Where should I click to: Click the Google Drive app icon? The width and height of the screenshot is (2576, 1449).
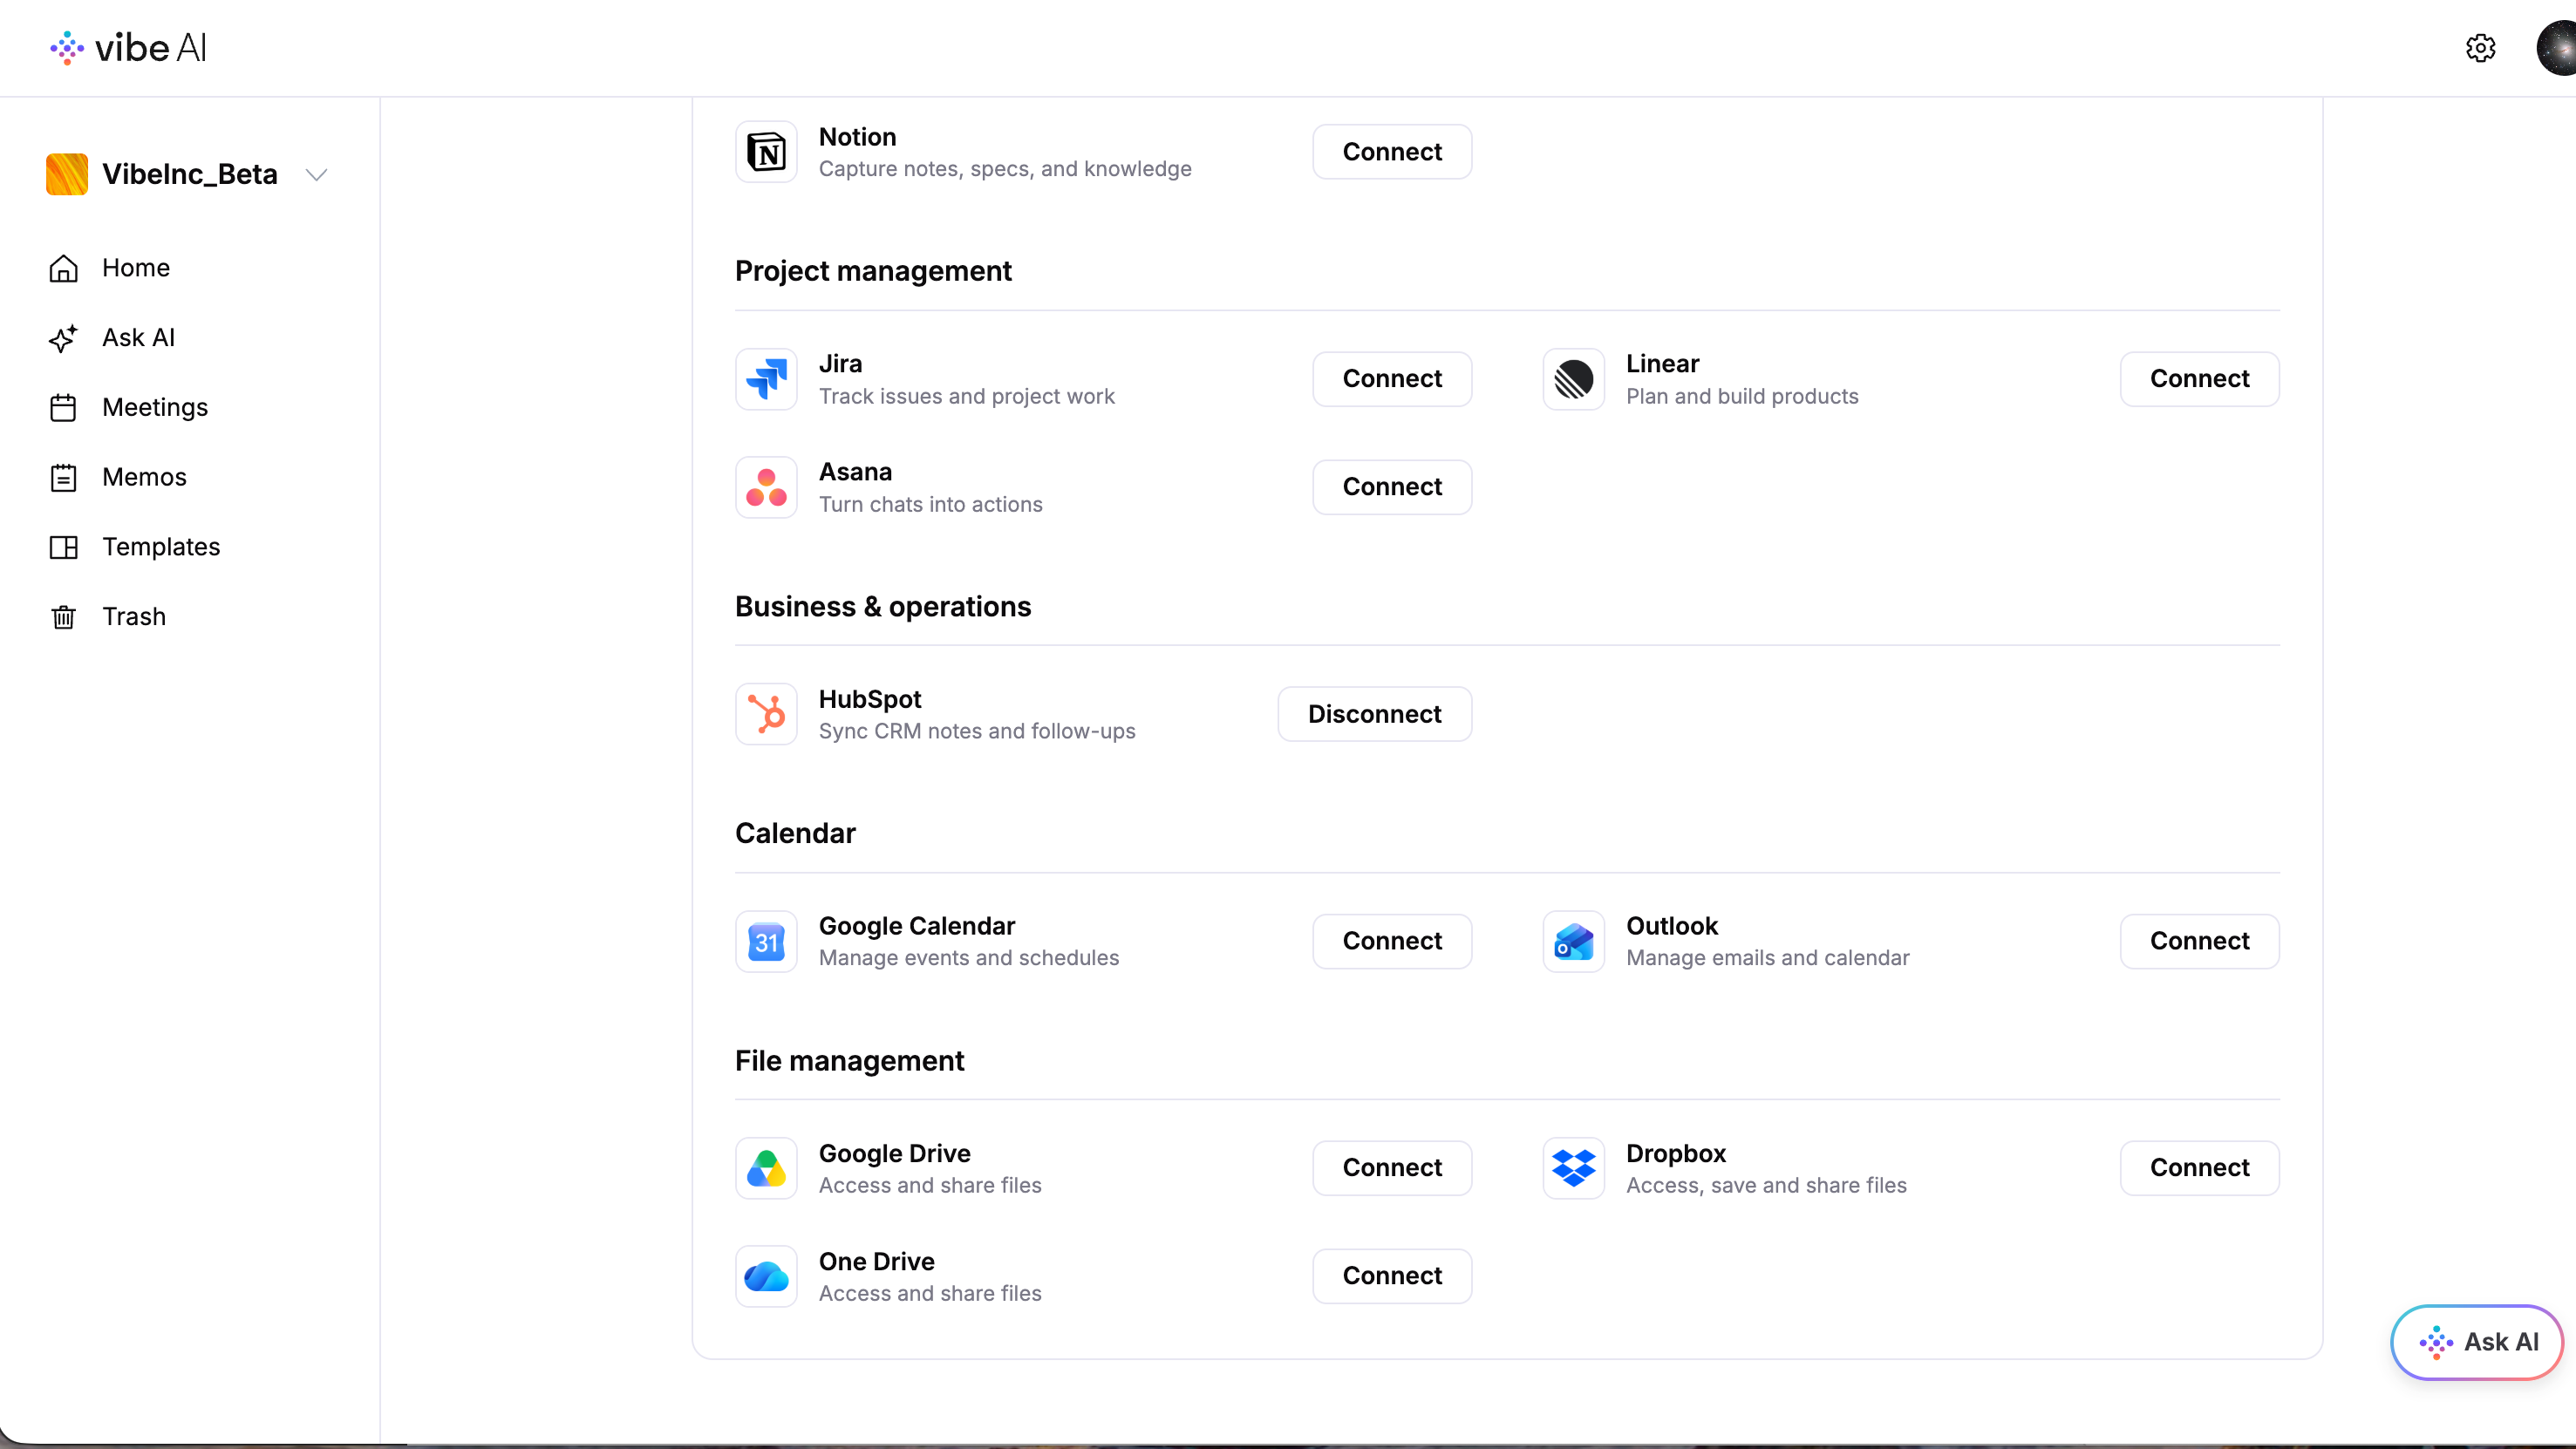click(x=766, y=1168)
